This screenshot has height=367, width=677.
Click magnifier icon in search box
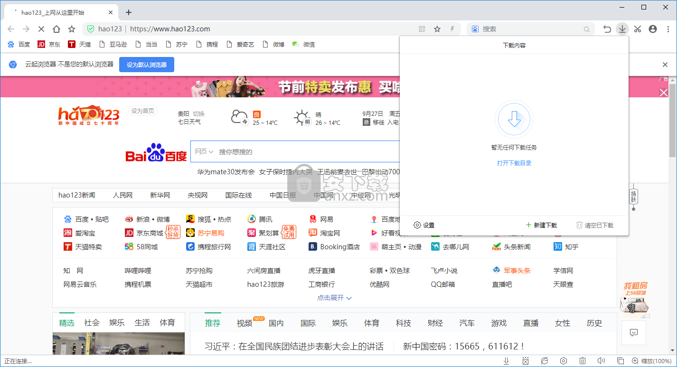[x=587, y=29]
